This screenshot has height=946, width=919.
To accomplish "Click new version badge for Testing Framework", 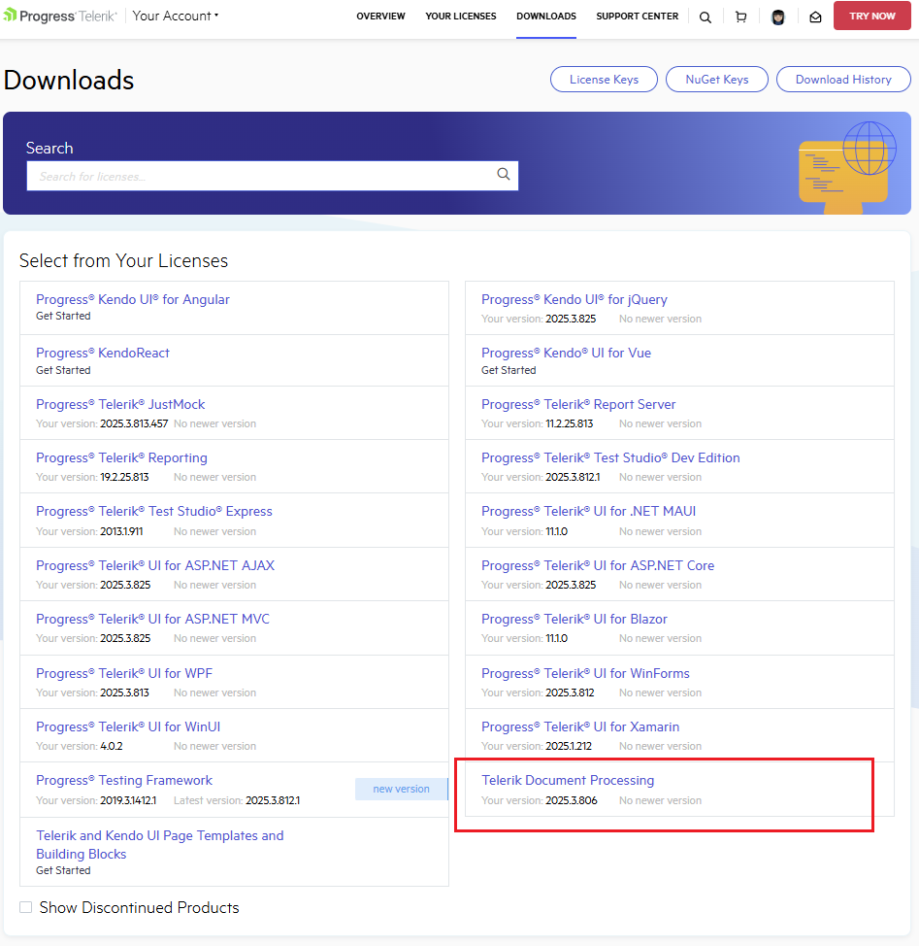I will click(x=401, y=789).
